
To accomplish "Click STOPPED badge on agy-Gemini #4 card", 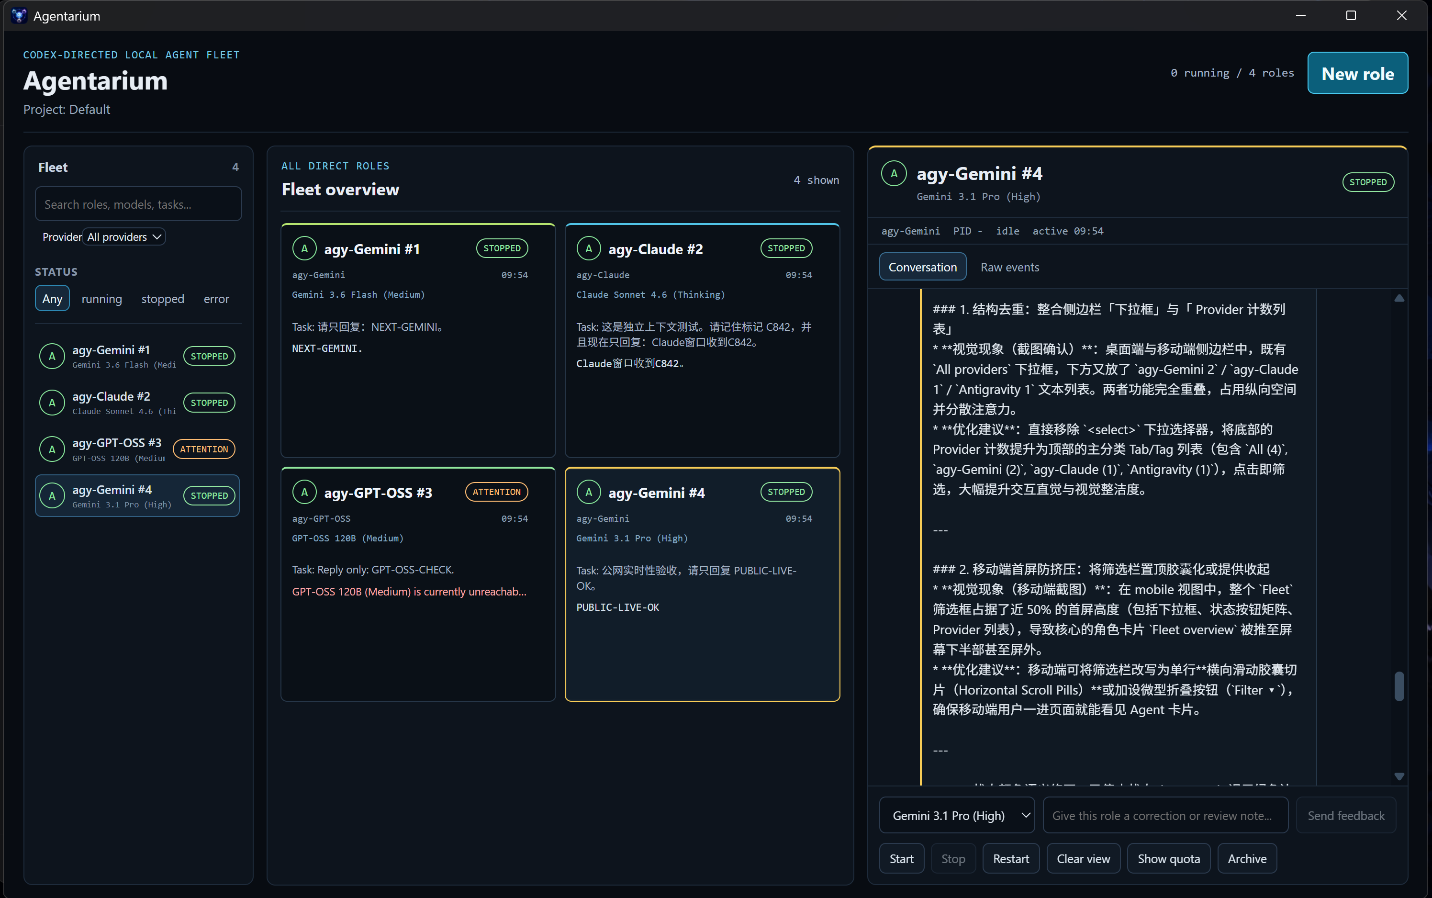I will [786, 492].
